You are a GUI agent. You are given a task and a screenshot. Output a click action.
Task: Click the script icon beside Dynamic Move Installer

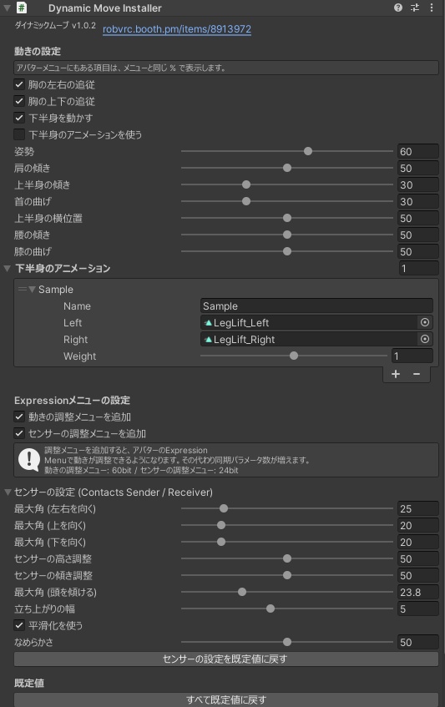[21, 8]
